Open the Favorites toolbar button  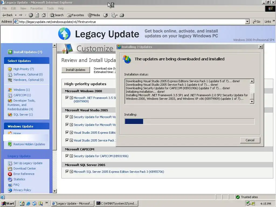(x=75, y=15)
